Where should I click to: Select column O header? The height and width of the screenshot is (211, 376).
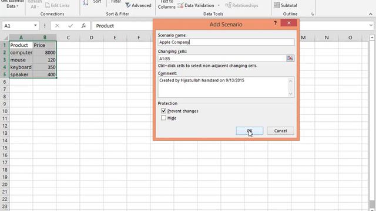click(350, 38)
